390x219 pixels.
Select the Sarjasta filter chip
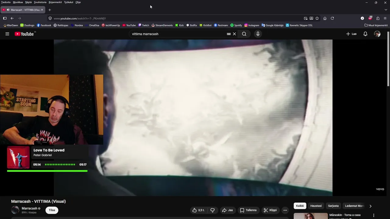click(x=333, y=206)
